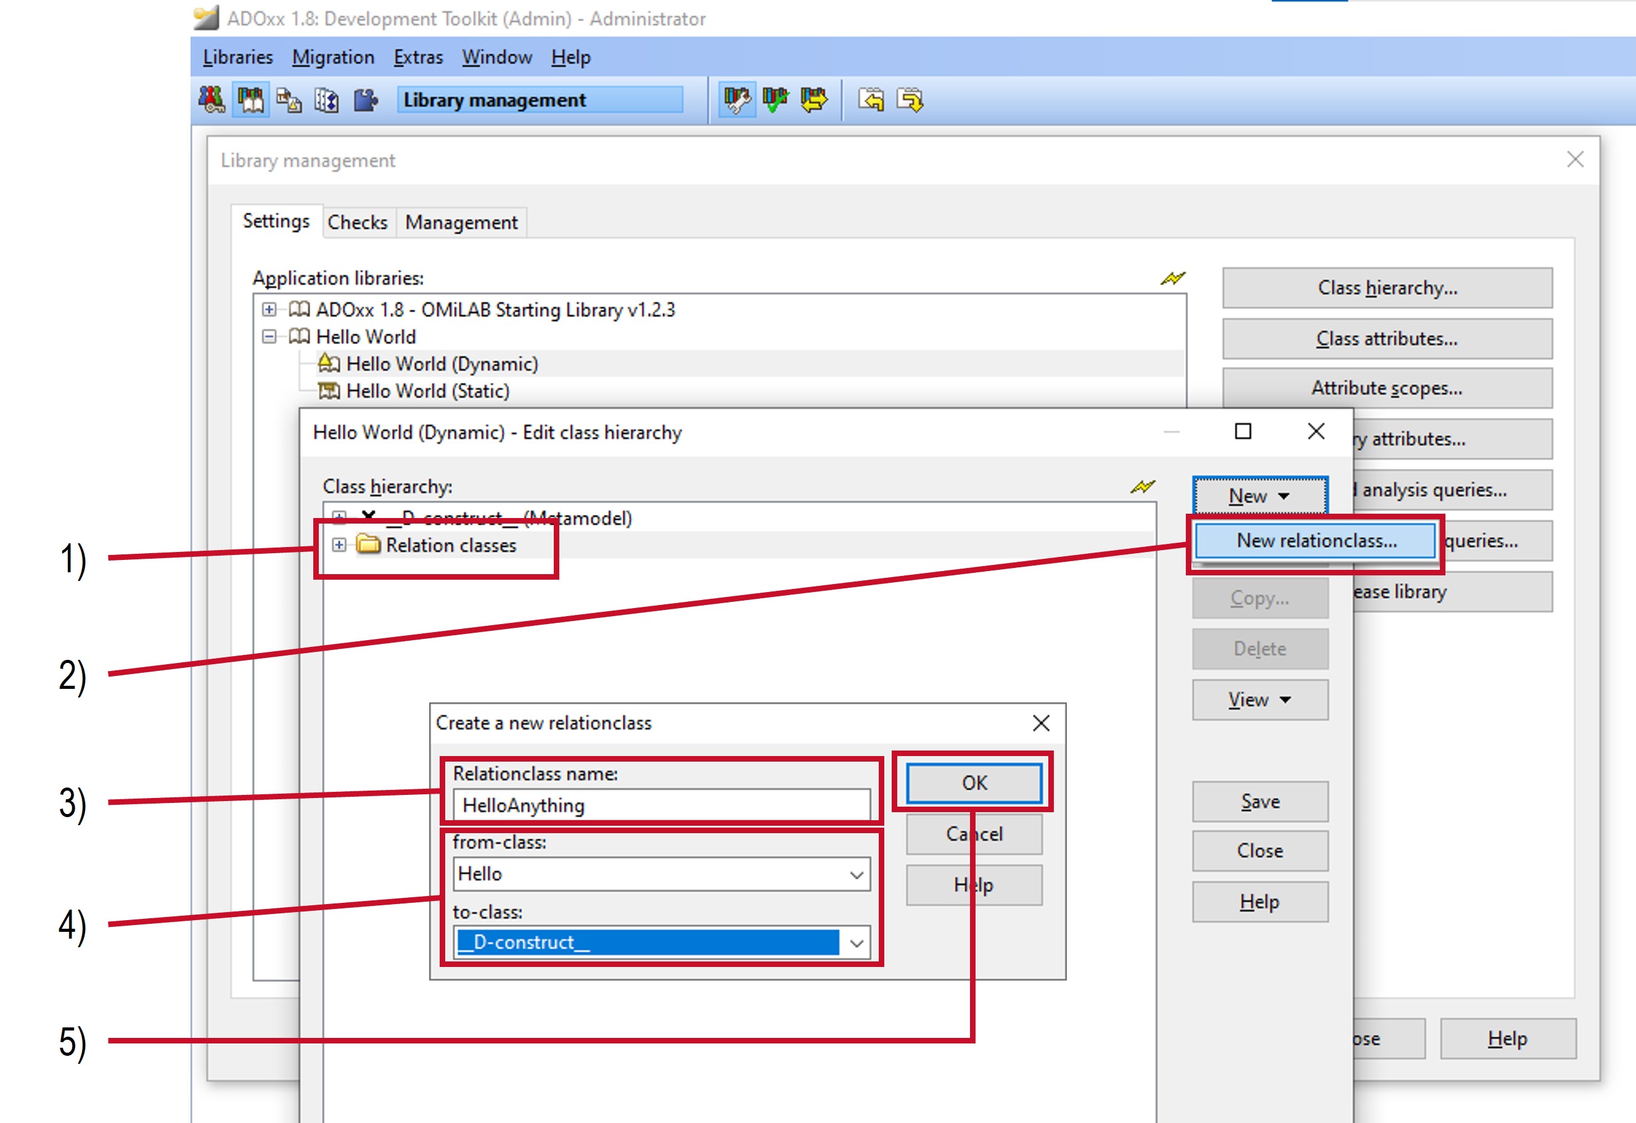Open the View dropdown button
Image resolution: width=1636 pixels, height=1123 pixels.
click(x=1260, y=699)
